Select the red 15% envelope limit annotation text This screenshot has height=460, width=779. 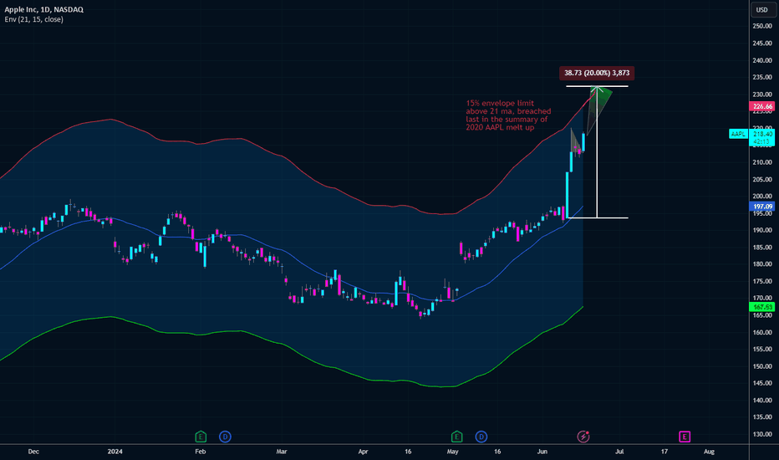(x=508, y=115)
